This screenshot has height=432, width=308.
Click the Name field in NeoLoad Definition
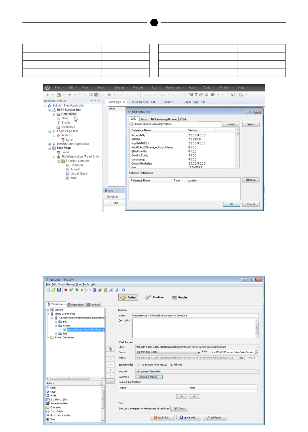pyautogui.click(x=195, y=316)
